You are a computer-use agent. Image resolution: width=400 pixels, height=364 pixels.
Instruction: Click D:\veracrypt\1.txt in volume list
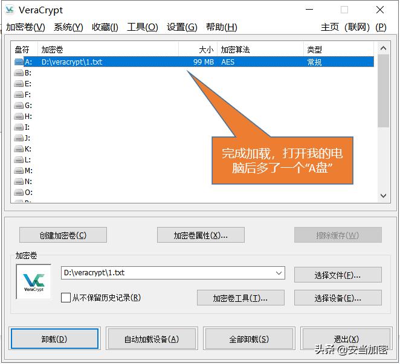tap(72, 62)
